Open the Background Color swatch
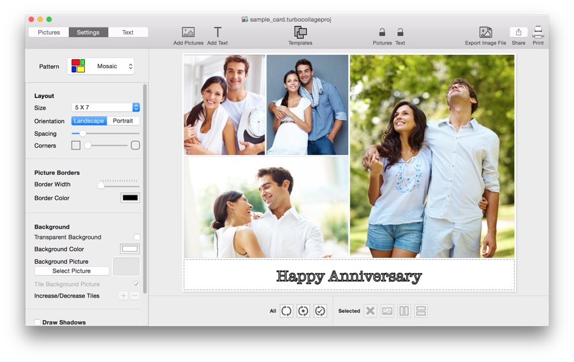574x362 pixels. [x=130, y=249]
